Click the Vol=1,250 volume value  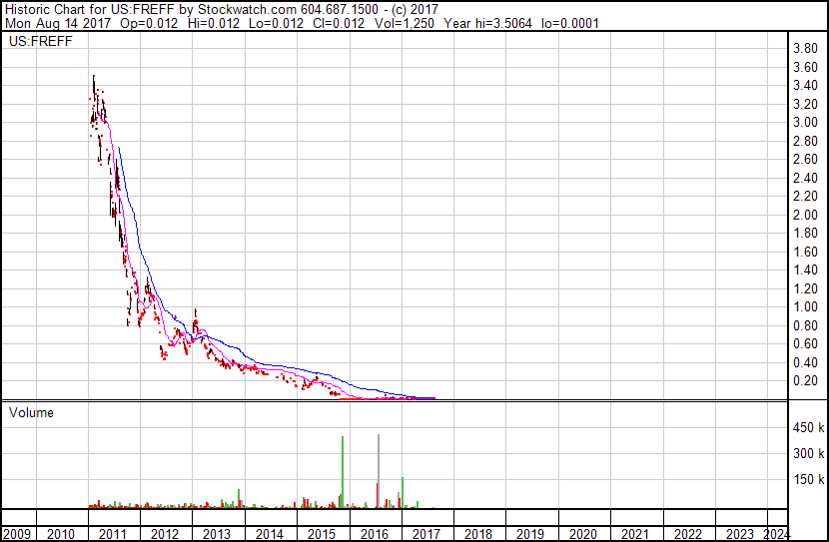click(404, 24)
